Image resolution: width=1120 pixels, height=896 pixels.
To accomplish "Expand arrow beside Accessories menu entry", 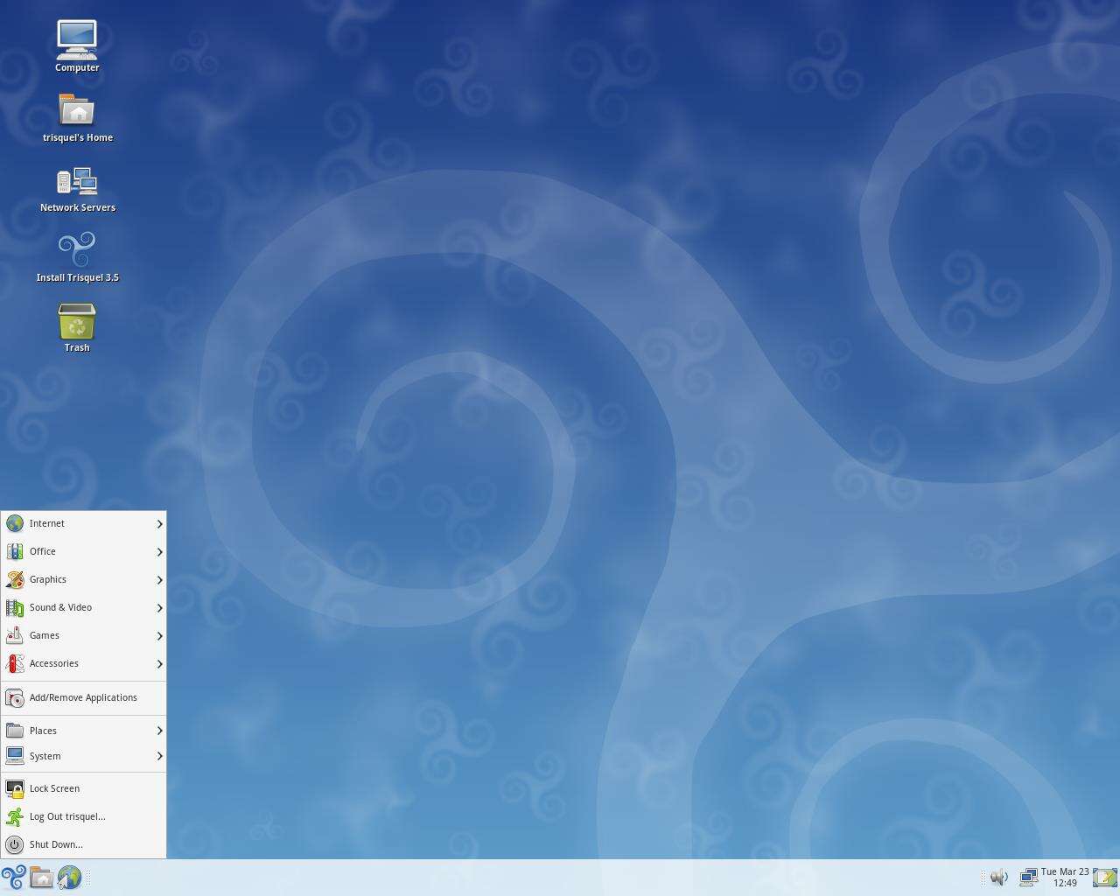I will [x=159, y=663].
